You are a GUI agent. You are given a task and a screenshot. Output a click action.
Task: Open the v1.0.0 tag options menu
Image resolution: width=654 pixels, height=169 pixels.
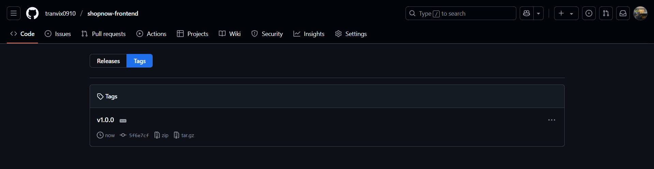[551, 120]
